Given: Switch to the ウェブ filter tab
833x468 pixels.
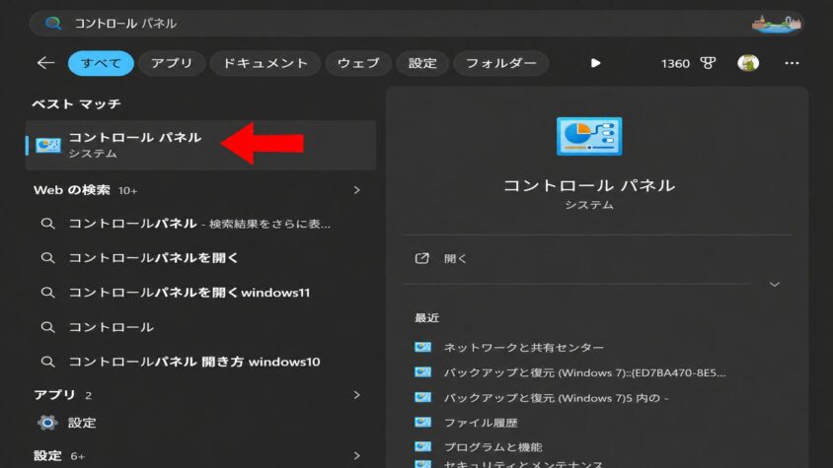Looking at the screenshot, I should (x=358, y=63).
